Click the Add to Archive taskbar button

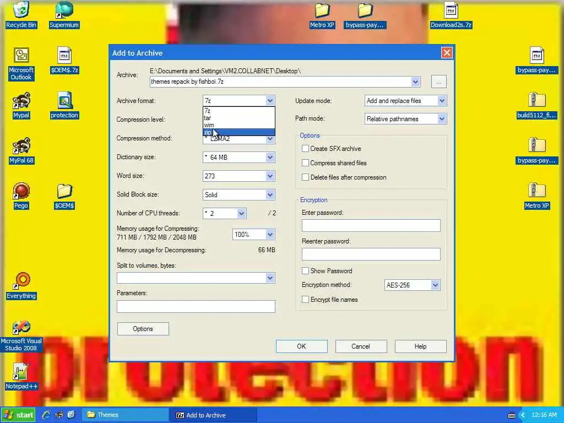point(215,415)
